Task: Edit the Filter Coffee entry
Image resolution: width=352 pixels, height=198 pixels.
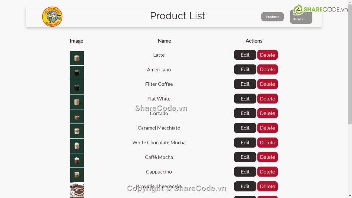Action: pyautogui.click(x=245, y=84)
